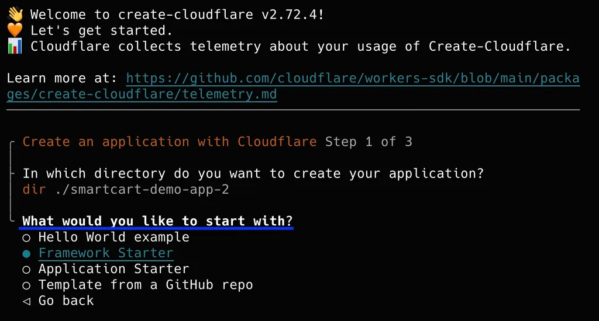Click the 'Let's get started.' line
Screen dimensions: 599x321
click(102, 30)
